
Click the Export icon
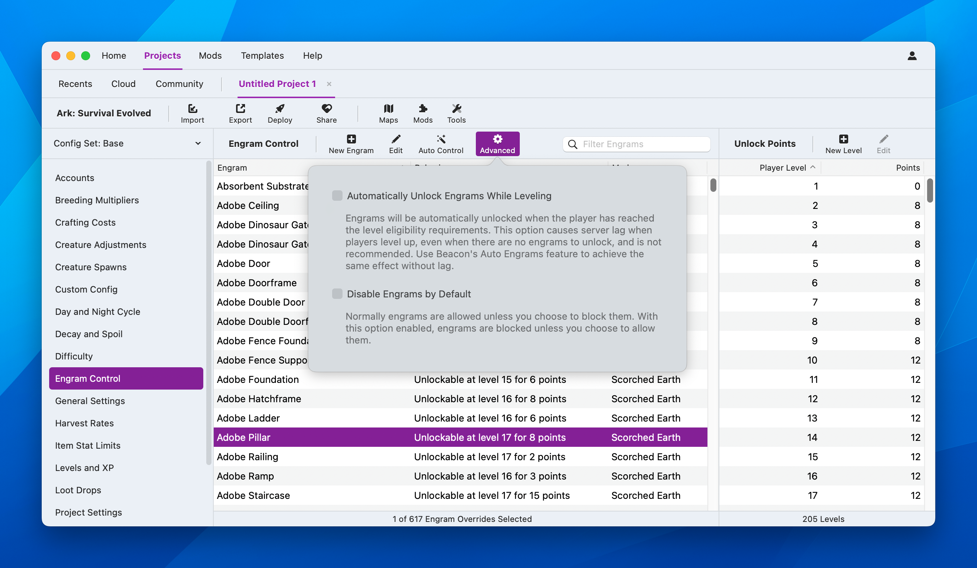tap(241, 109)
